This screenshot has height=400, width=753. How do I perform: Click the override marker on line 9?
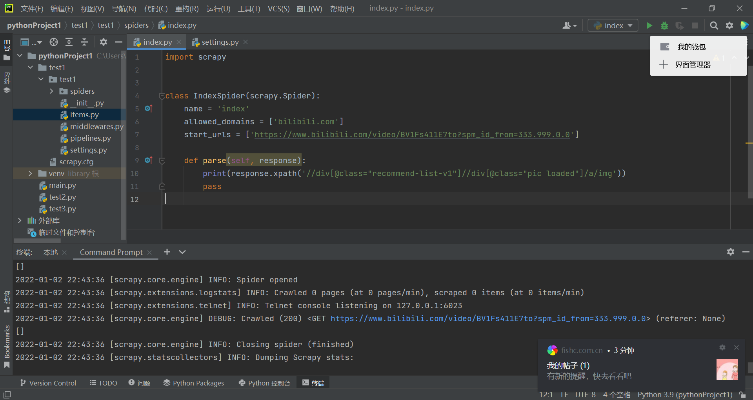click(148, 160)
